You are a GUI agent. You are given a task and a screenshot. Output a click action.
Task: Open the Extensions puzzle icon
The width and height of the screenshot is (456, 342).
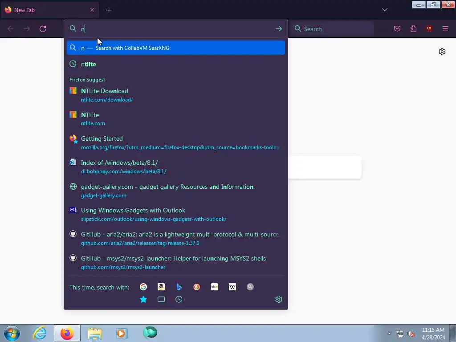(x=413, y=28)
